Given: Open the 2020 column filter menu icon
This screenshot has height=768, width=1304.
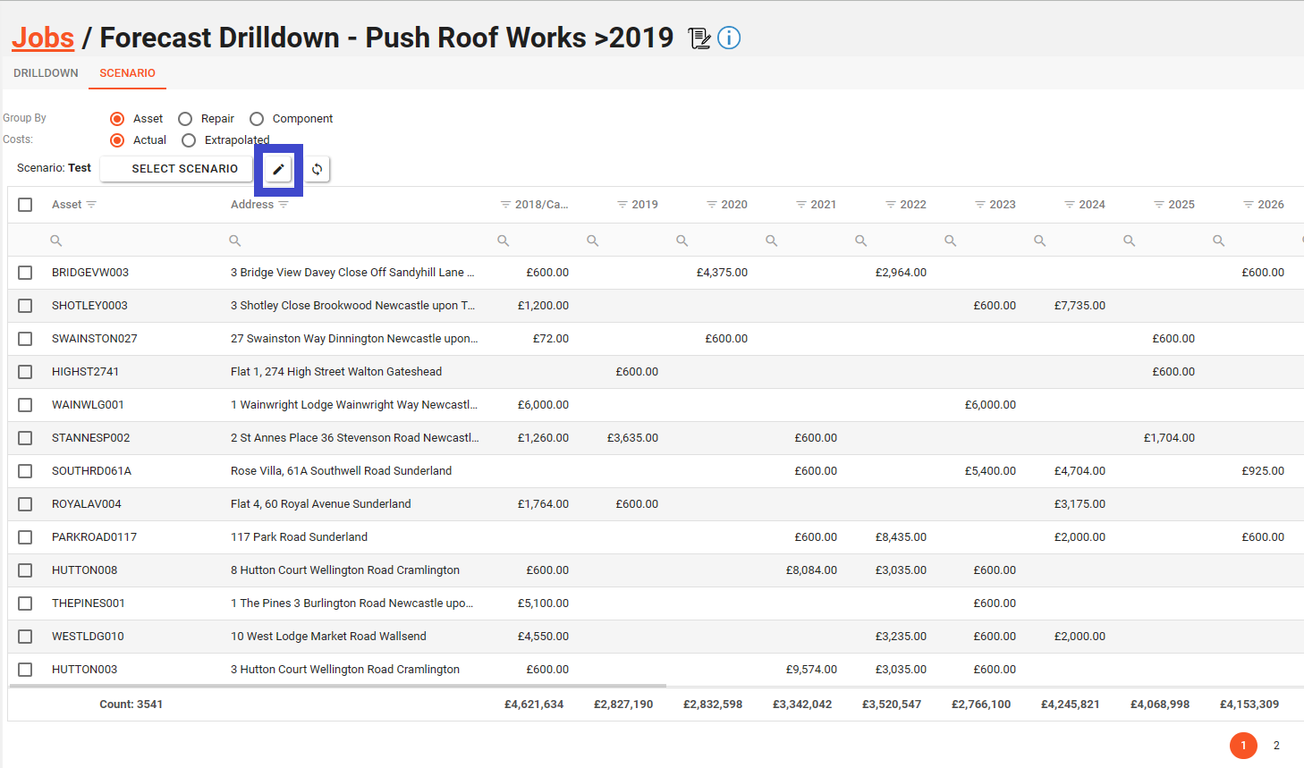Looking at the screenshot, I should 712,205.
